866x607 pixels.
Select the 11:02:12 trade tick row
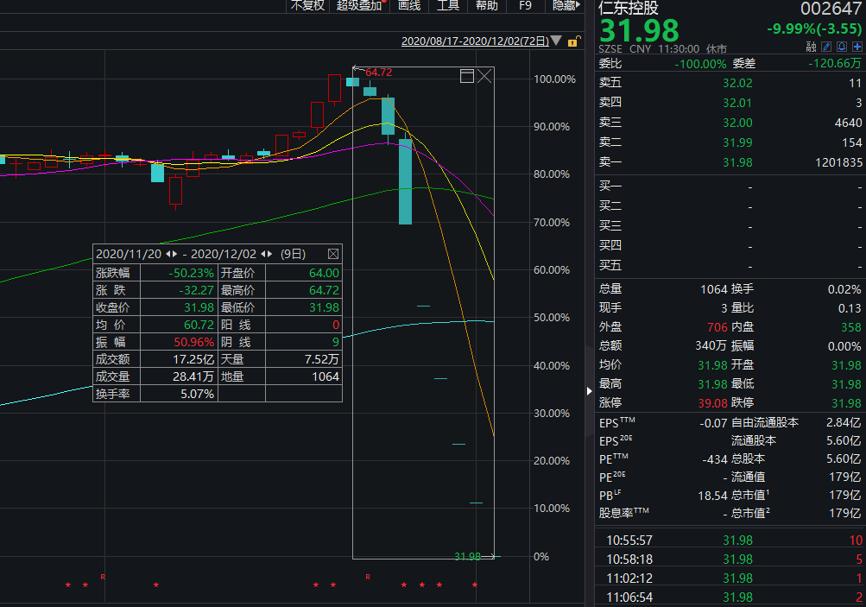(730, 579)
